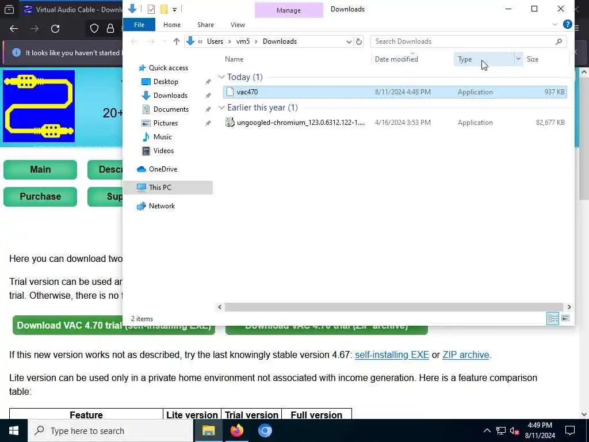The width and height of the screenshot is (589, 442).
Task: Go up one folder level arrow
Action: point(176,41)
